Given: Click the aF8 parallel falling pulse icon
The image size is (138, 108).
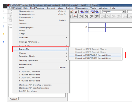Looking at the screenshot, I should pyautogui.click(x=97, y=16).
